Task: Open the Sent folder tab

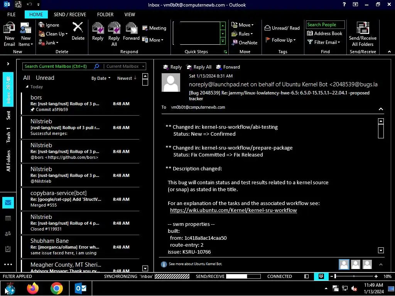Action: point(8,115)
